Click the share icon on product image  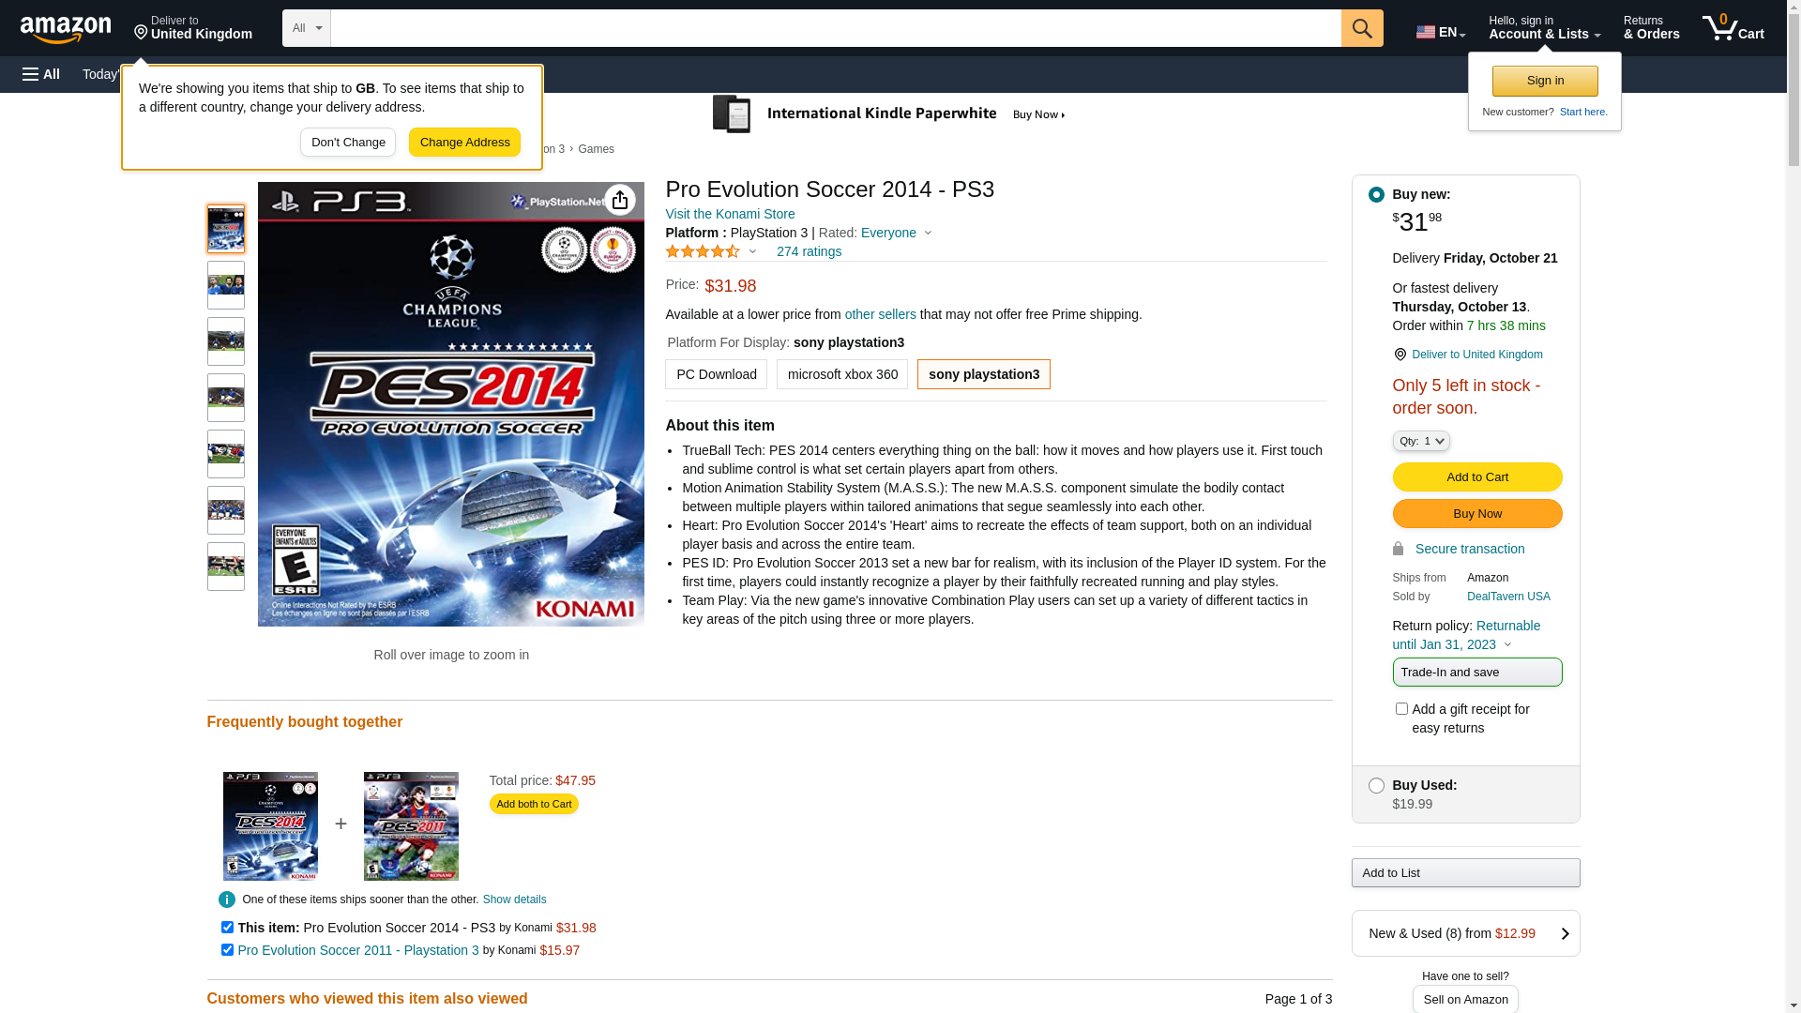pyautogui.click(x=619, y=200)
